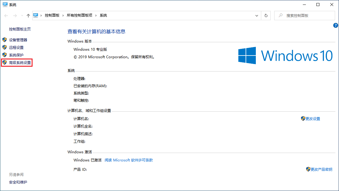Read the Microsoft 软件许可条款 link
The width and height of the screenshot is (339, 191).
[x=129, y=160]
